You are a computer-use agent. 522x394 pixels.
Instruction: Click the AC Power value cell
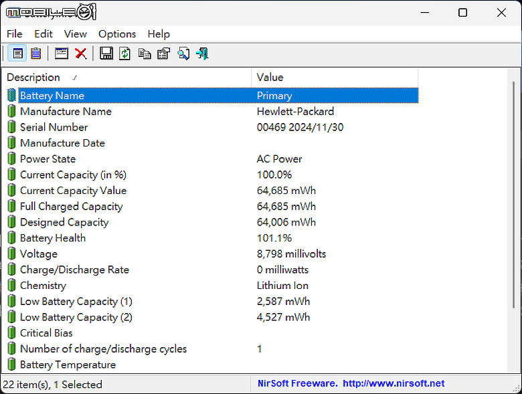[279, 159]
